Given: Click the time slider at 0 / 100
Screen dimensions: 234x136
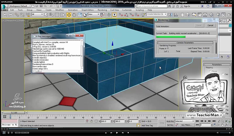Looking at the screenshot, I should click(x=14, y=113).
